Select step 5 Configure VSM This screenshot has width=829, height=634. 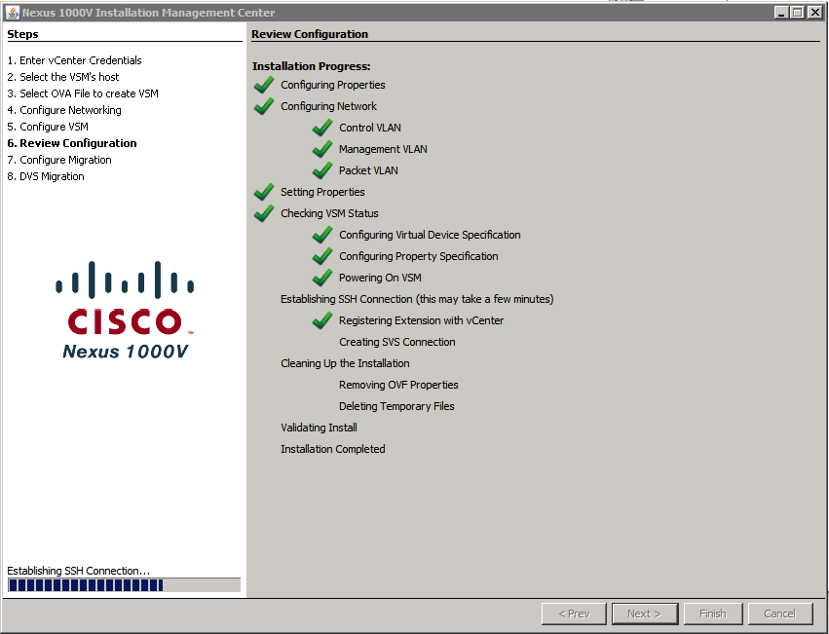pos(48,127)
